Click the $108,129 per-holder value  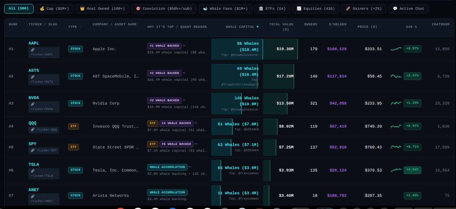click(337, 49)
